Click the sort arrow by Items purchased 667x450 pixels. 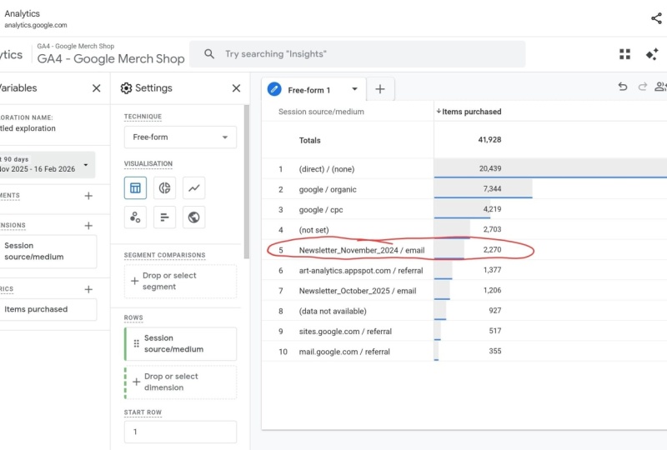[439, 112]
